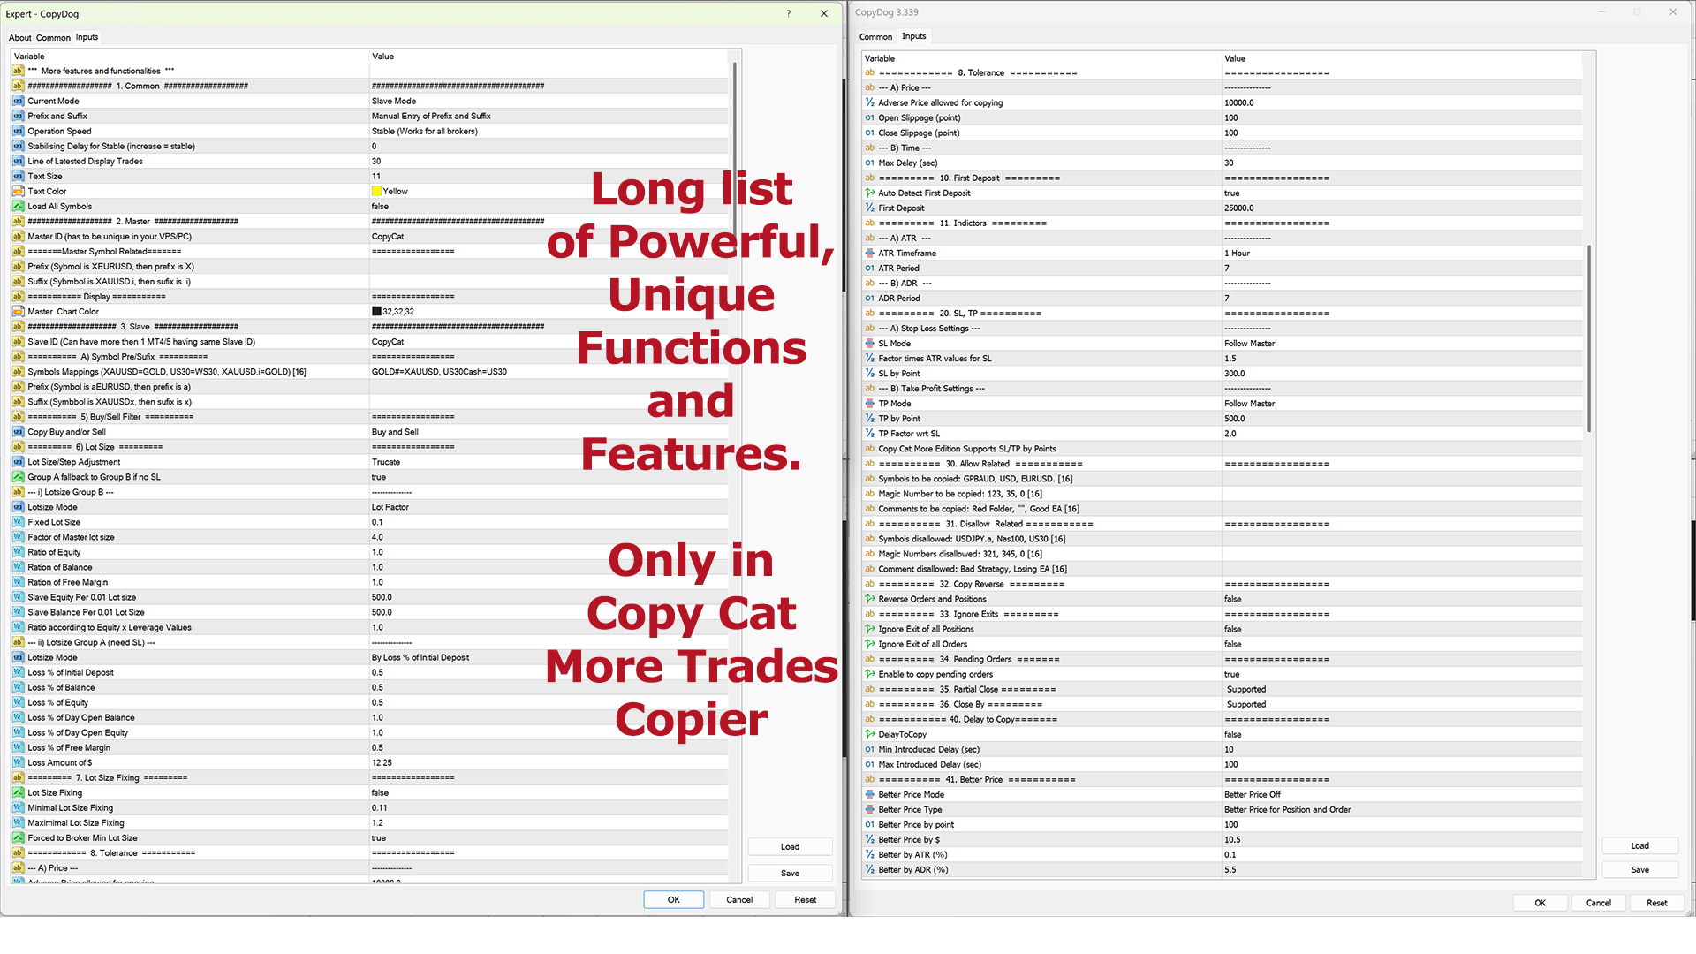Screen dimensions: 1696x954
Task: Click Save button in CopyDog 3.339 window
Action: coord(1639,869)
